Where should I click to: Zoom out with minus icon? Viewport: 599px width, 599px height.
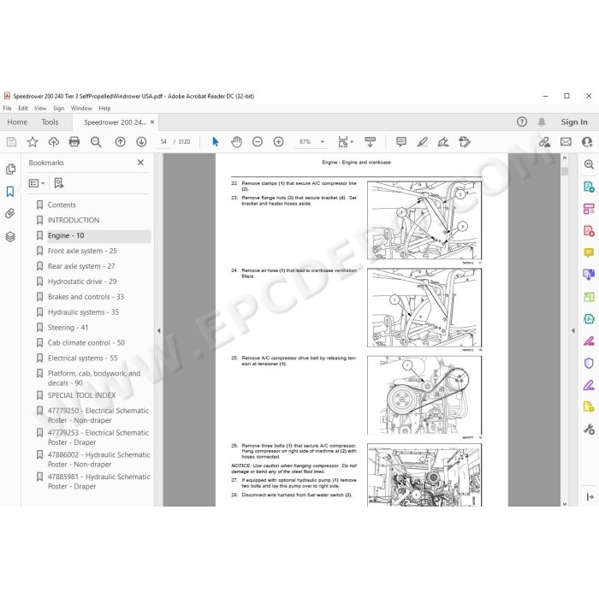(258, 142)
